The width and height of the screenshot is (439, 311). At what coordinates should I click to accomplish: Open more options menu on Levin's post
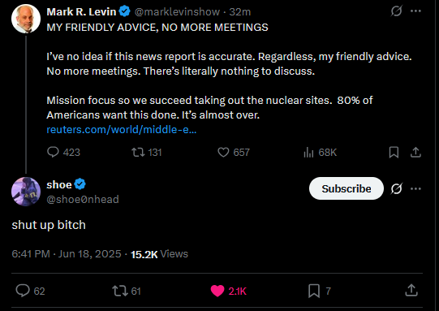(x=415, y=11)
